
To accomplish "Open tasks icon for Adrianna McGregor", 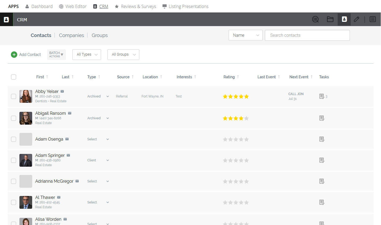I will [322, 181].
